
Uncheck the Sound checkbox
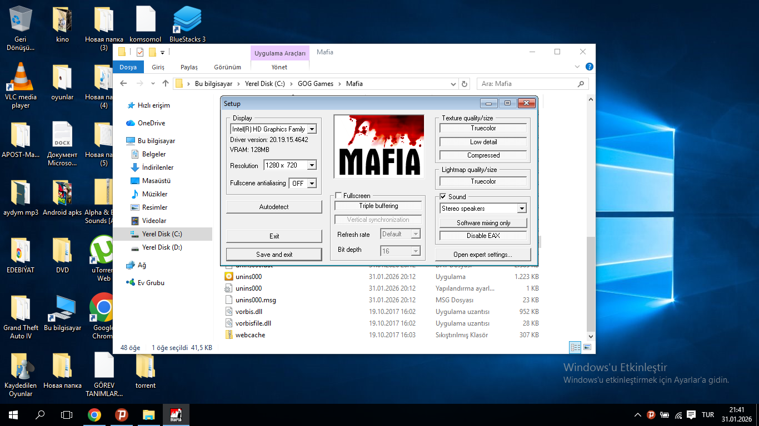tap(443, 196)
